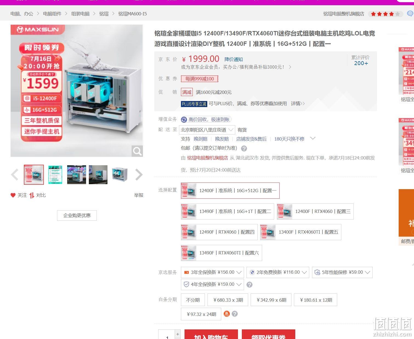Click the 晚发赔 service link
Screen dimensions: 414x339
click(222, 139)
